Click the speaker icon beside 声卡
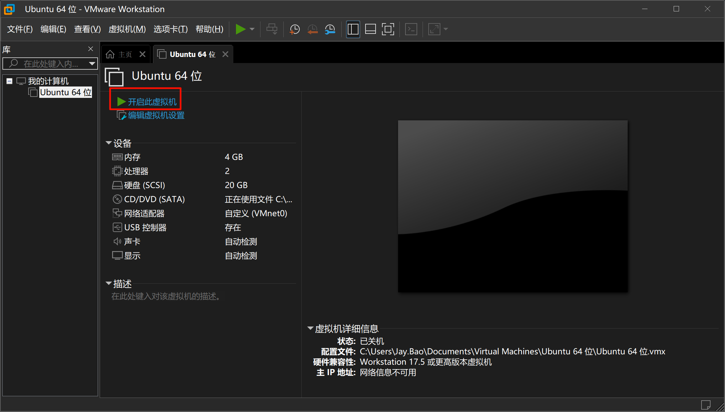The width and height of the screenshot is (725, 412). coord(117,241)
